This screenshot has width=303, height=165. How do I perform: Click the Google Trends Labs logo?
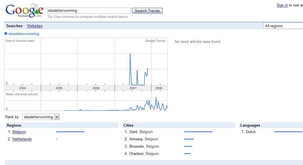click(25, 11)
